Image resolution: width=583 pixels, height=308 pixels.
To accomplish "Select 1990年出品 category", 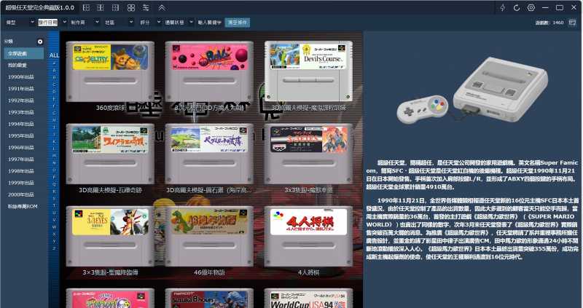I will pos(24,77).
